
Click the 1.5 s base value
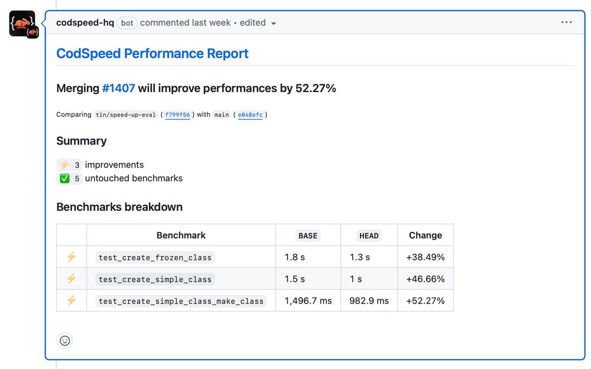click(x=295, y=279)
